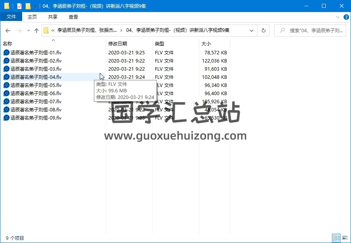Screen dimensions: 351x243
Task: Click the video icon of 刘恒-03.flv
Action: pos(7,69)
